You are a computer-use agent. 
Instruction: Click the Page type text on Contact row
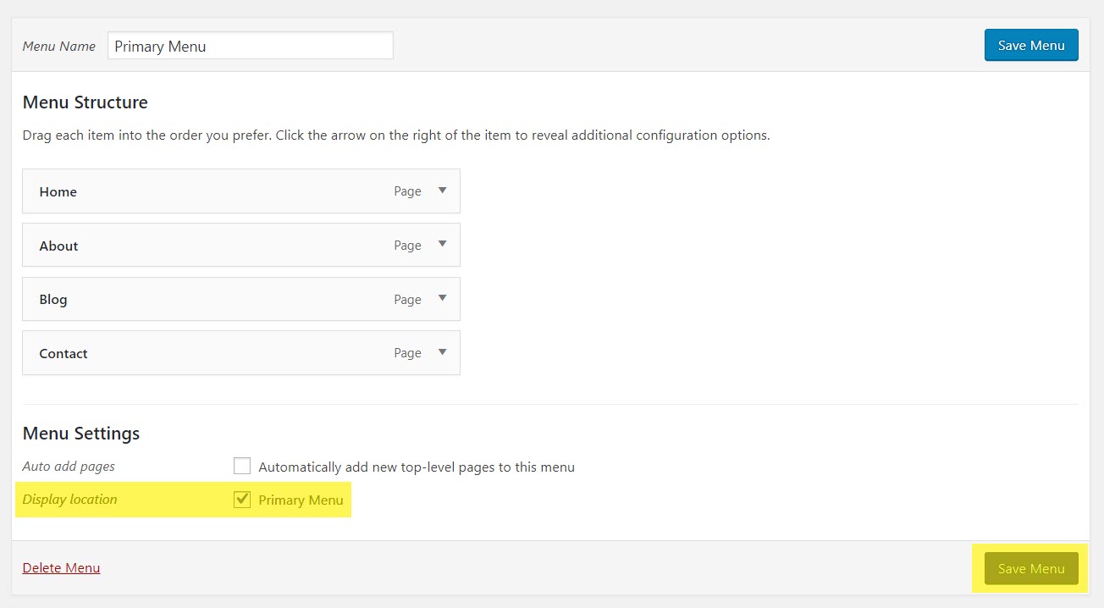tap(407, 353)
